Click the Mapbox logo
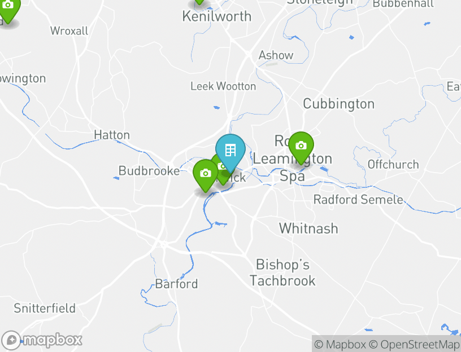Viewport: 461px width, 352px height. pyautogui.click(x=42, y=340)
